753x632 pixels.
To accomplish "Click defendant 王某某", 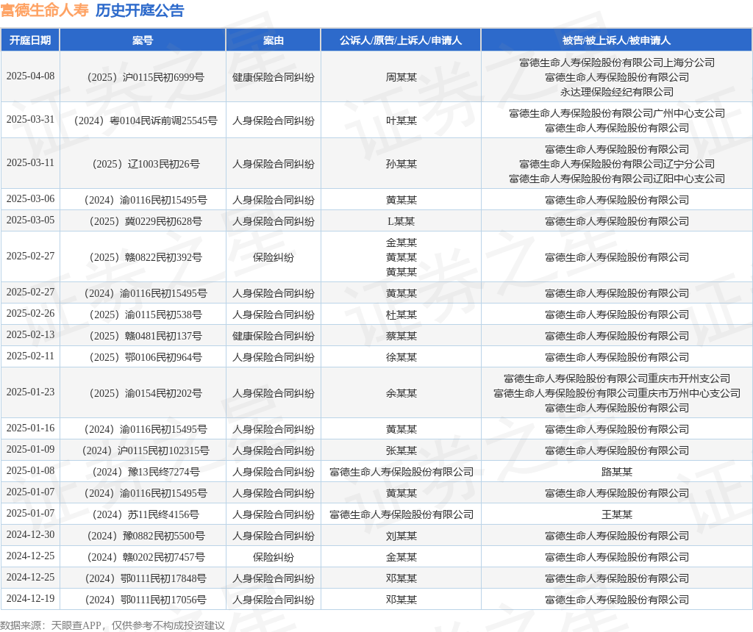I will (x=617, y=514).
